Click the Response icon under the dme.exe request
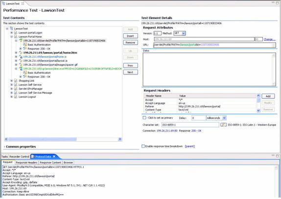Viewport: 281px width, 199px height. 25,76
